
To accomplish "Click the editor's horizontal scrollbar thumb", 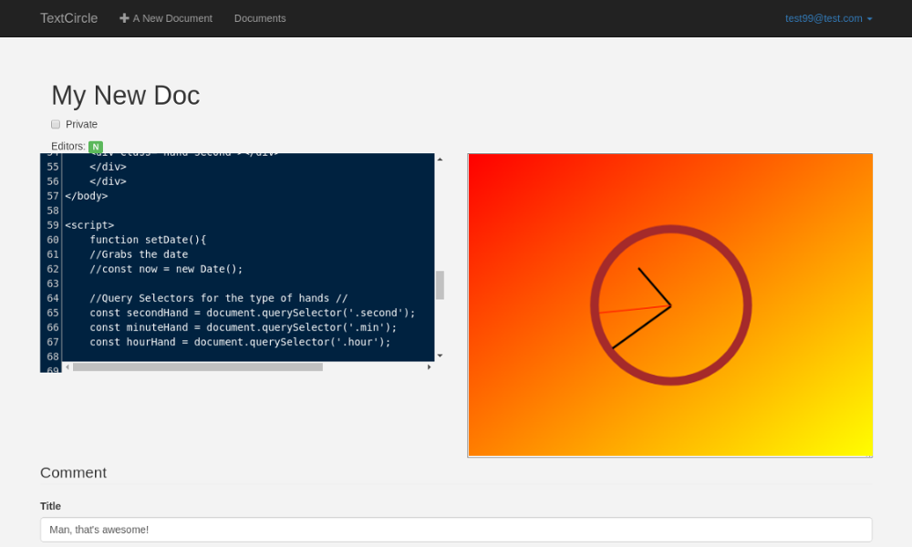I will pyautogui.click(x=197, y=366).
